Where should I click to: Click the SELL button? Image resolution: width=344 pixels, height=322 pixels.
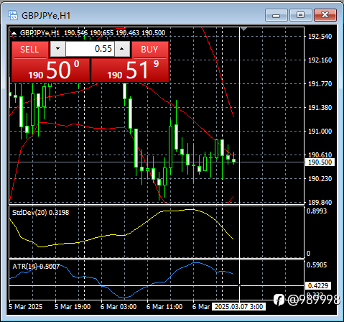[x=29, y=50]
